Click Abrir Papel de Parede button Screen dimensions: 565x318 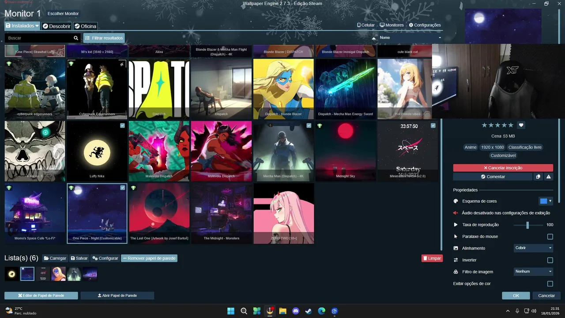click(117, 295)
